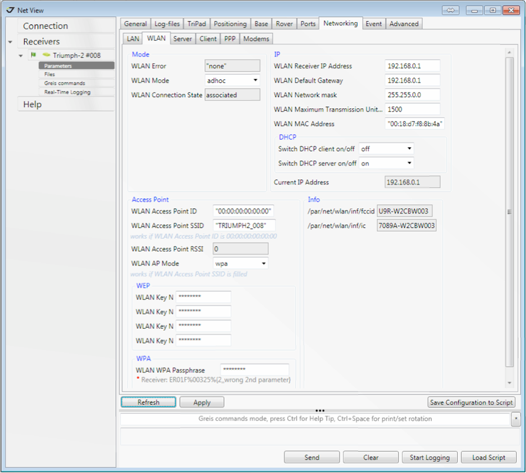Open the Modems sub-tab

257,39
